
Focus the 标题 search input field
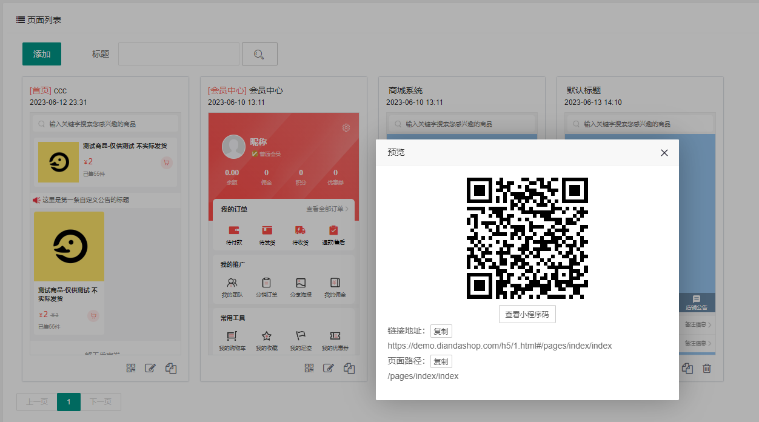pyautogui.click(x=178, y=54)
